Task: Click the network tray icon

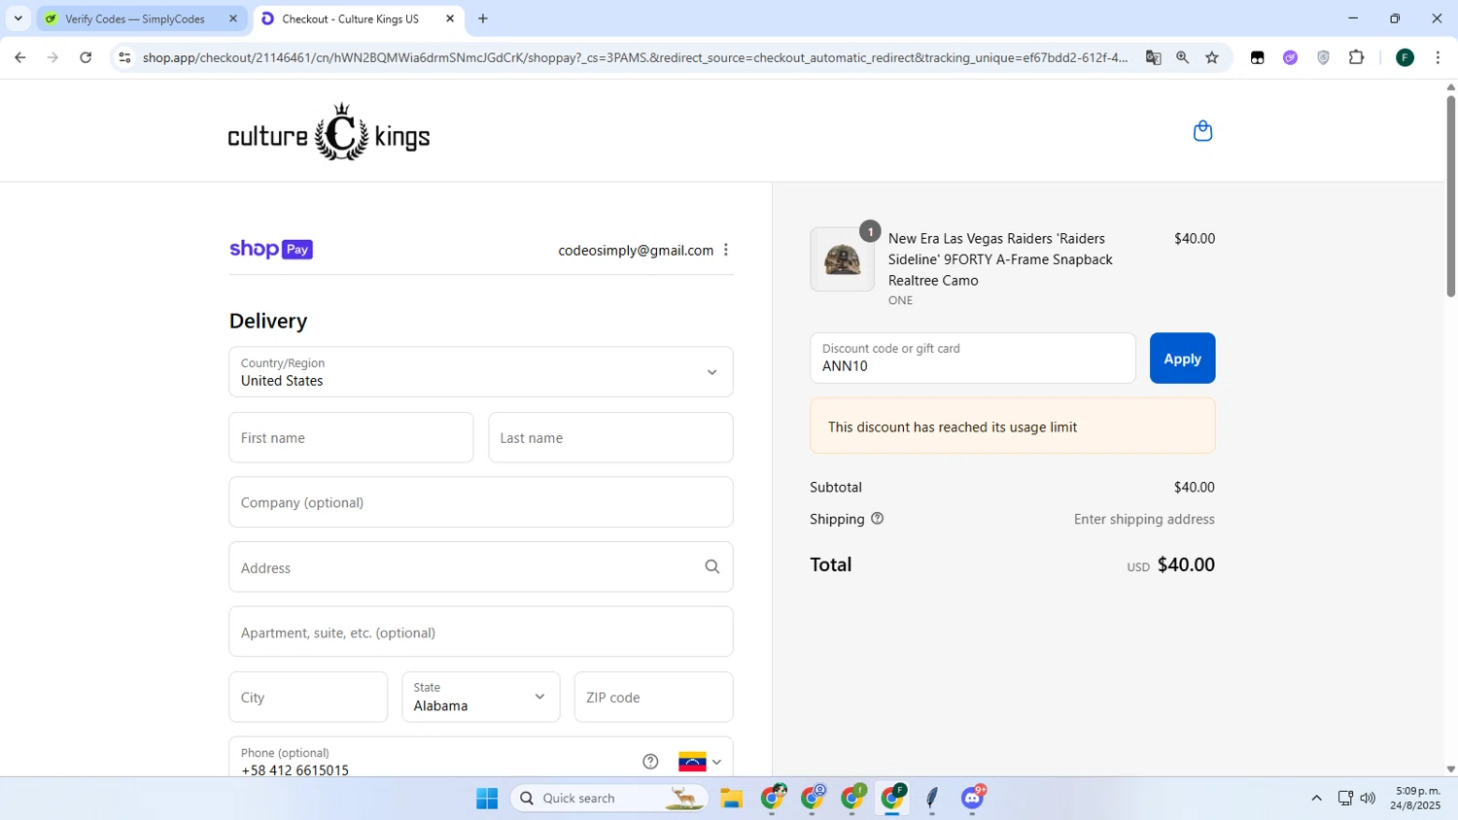Action: (x=1345, y=798)
